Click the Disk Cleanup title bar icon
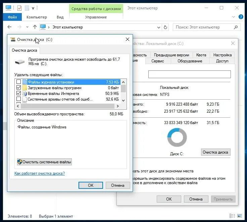 13,39
